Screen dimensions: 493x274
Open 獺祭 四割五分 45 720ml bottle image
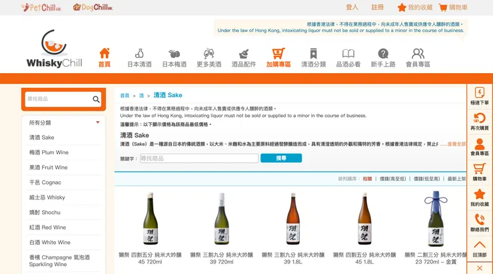pyautogui.click(x=151, y=218)
